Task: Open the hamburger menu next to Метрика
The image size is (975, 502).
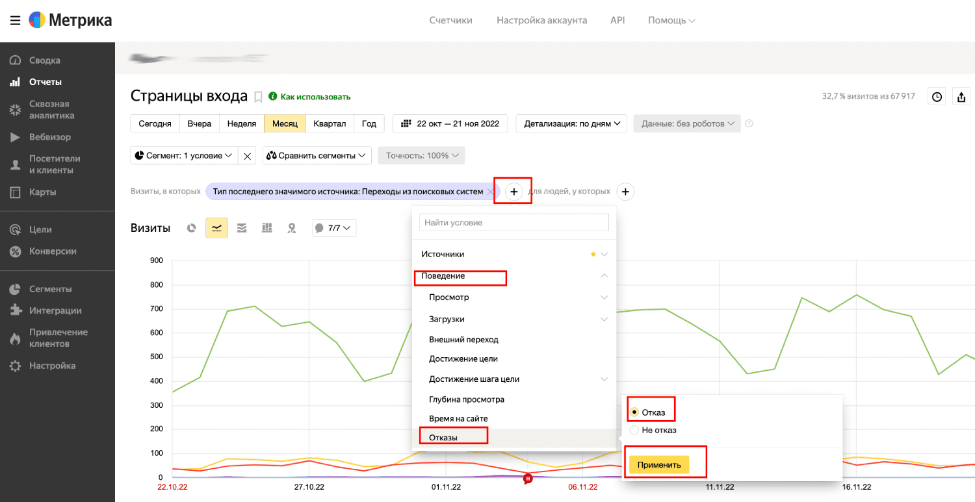Action: [x=15, y=20]
